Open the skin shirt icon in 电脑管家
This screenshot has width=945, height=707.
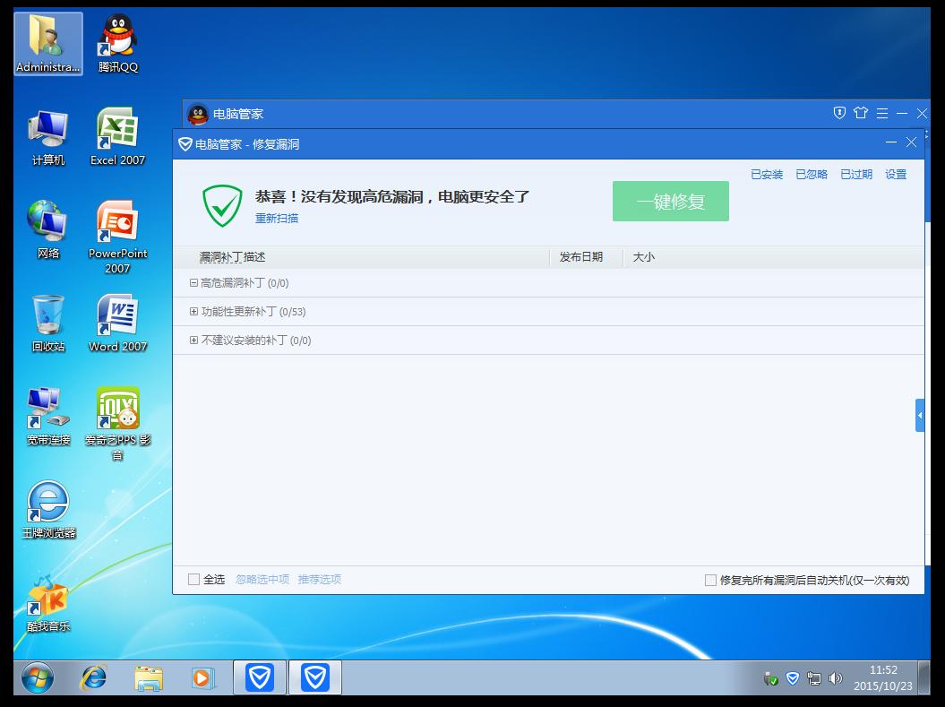tap(861, 113)
